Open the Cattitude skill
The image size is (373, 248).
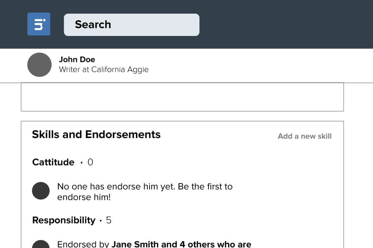point(53,162)
